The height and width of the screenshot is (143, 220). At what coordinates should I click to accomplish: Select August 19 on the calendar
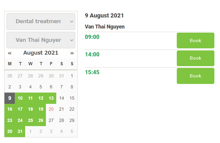click(41, 109)
